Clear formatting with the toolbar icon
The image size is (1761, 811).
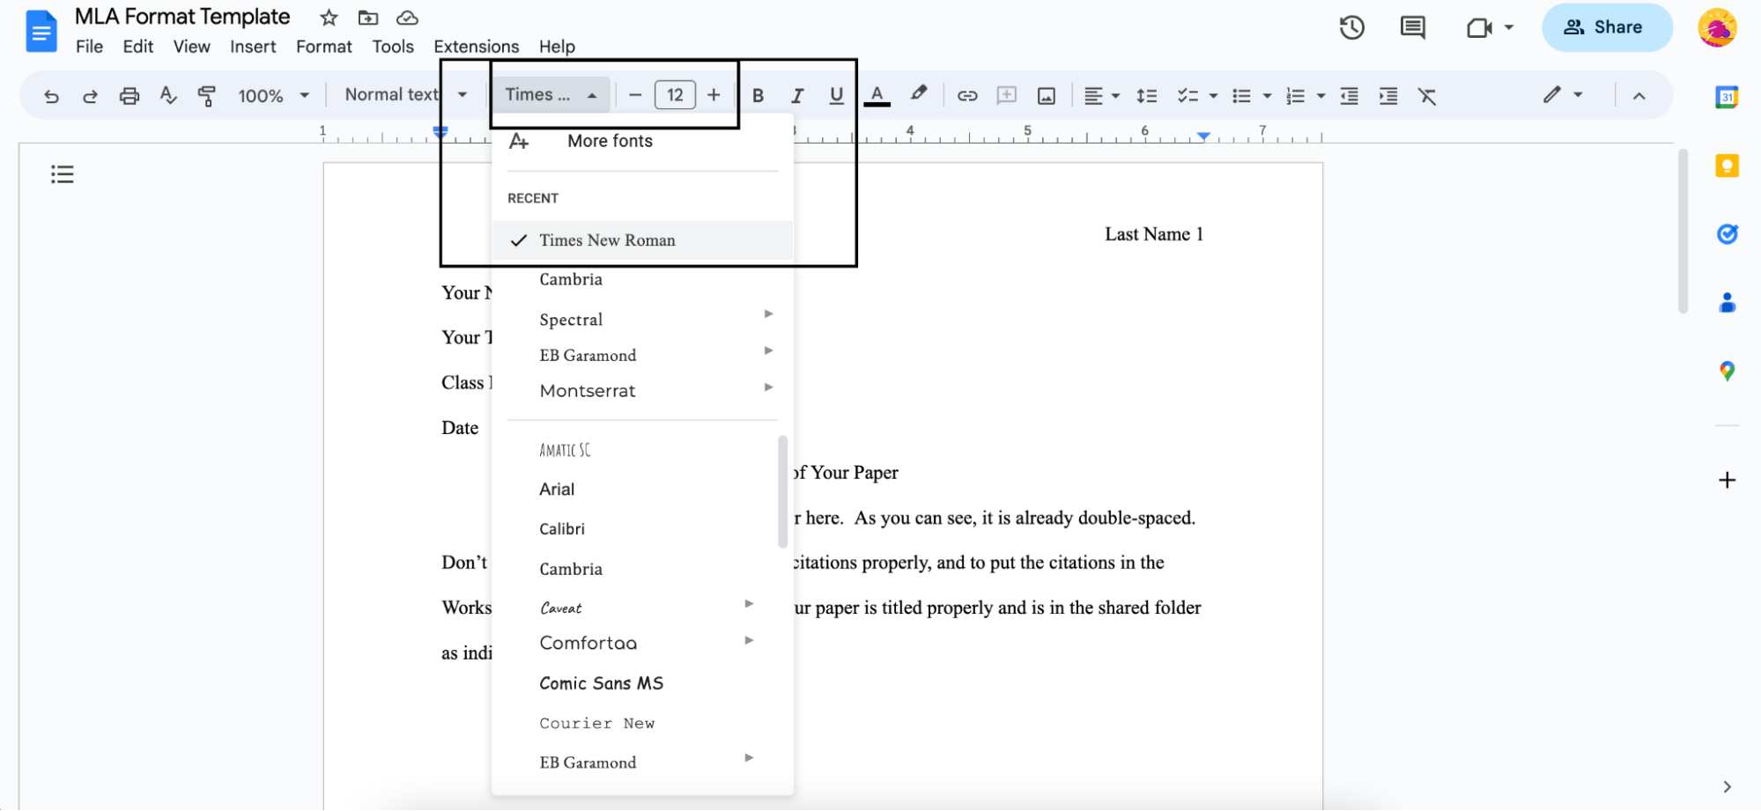click(1427, 95)
